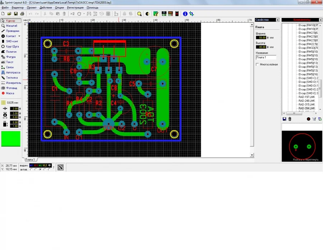Screen dimensions: 323x250
Task: Open the rotate tool dropdown arrow
Action: pos(84,14)
